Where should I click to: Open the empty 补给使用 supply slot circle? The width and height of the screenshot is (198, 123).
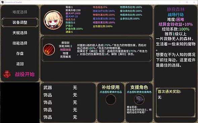(111, 99)
